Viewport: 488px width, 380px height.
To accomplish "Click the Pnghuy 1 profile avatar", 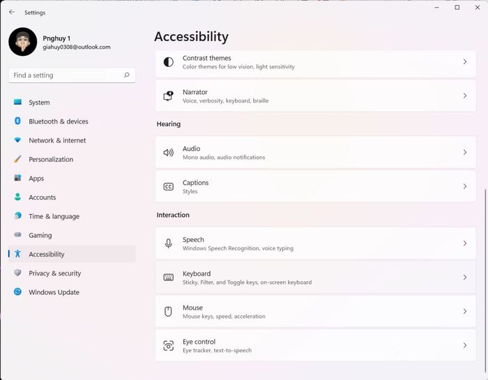I will pos(23,42).
